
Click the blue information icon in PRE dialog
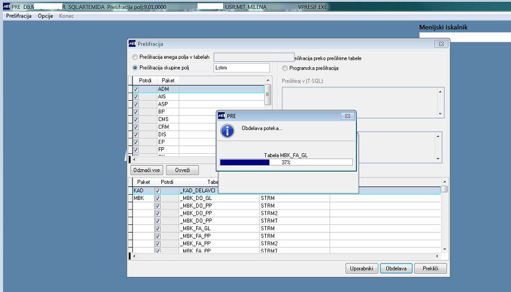(227, 131)
